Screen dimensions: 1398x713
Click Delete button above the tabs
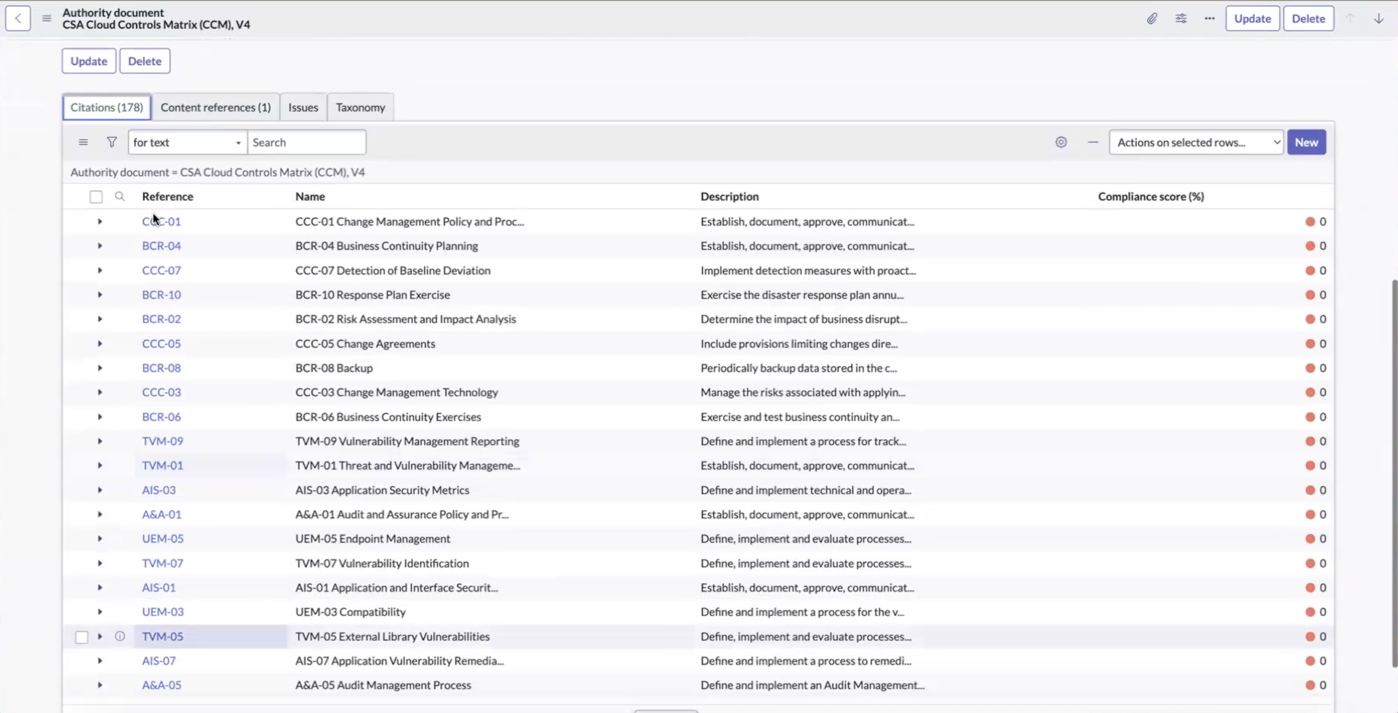tap(145, 61)
